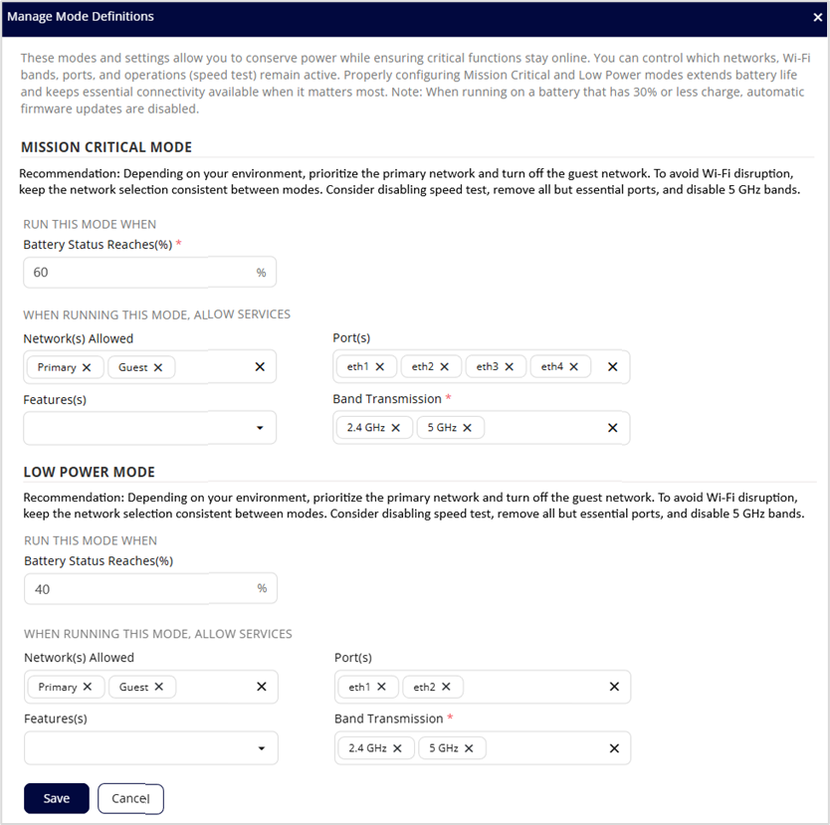Clear all bands in Low Power mode
This screenshot has height=825, width=830.
[614, 748]
